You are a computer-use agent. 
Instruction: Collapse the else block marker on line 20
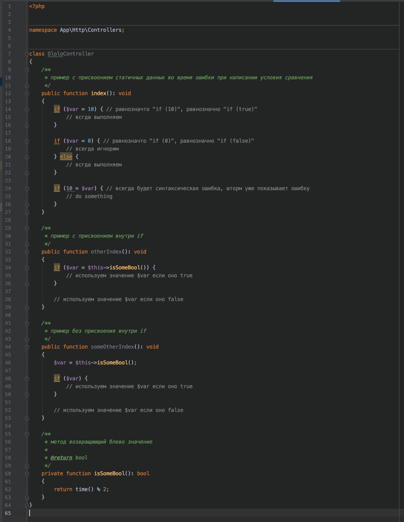27,157
